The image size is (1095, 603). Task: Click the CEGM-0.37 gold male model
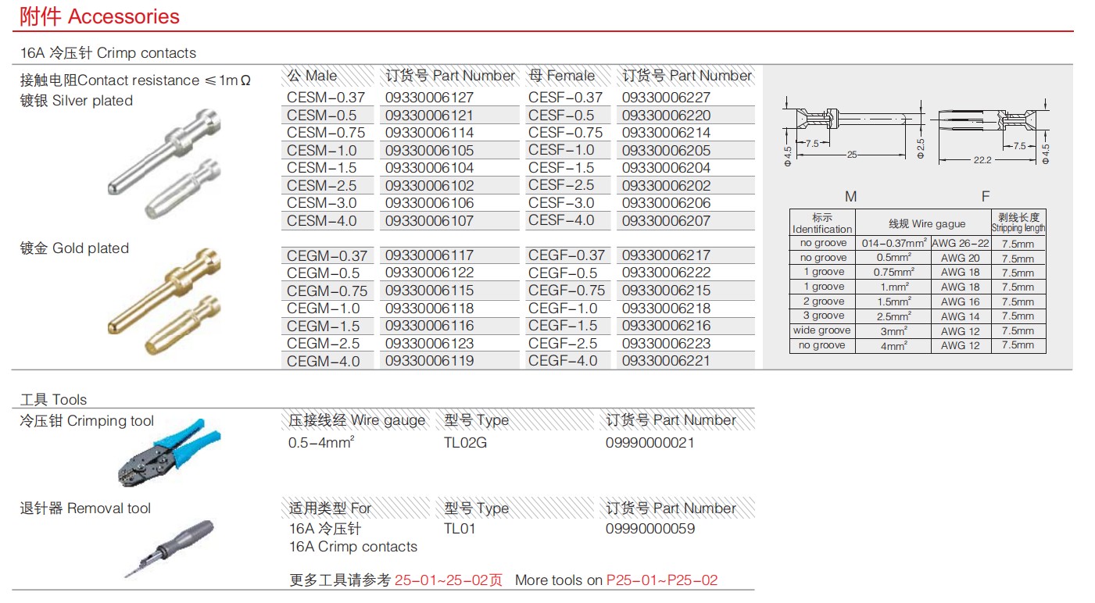click(327, 255)
